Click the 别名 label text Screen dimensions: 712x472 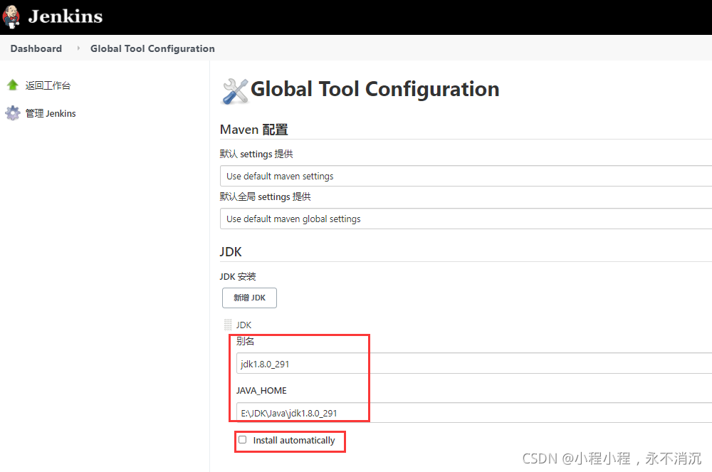click(245, 341)
